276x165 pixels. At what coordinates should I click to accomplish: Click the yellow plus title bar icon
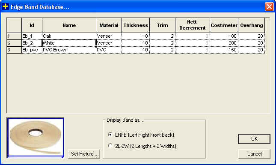(6, 7)
